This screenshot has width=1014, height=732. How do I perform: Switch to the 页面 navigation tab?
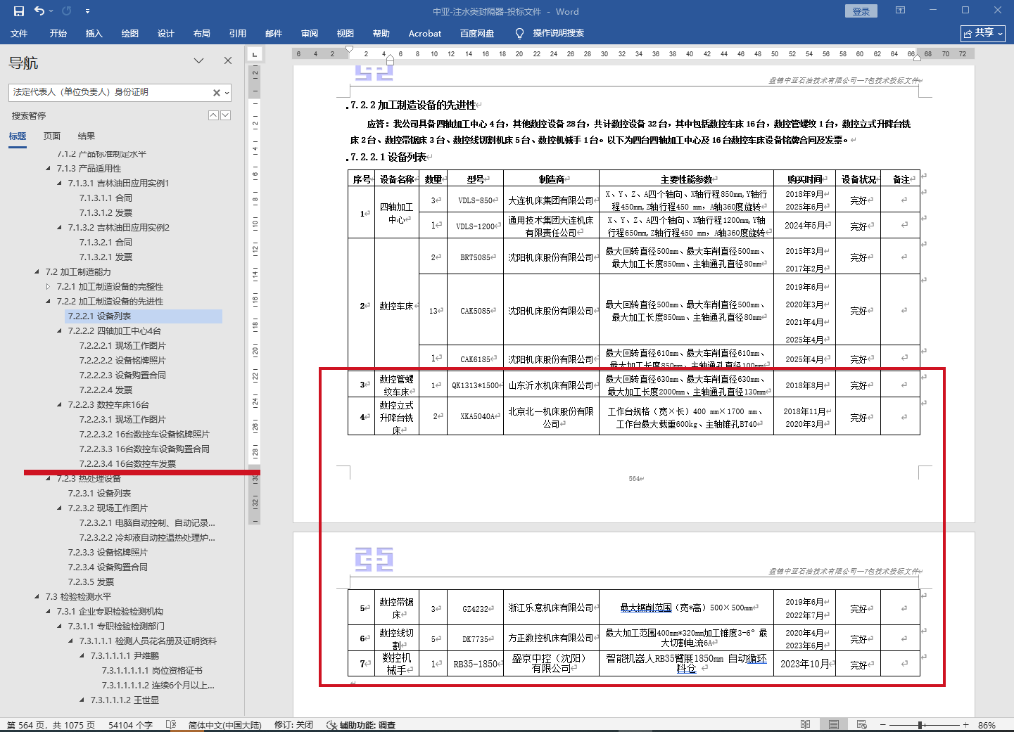(x=52, y=136)
